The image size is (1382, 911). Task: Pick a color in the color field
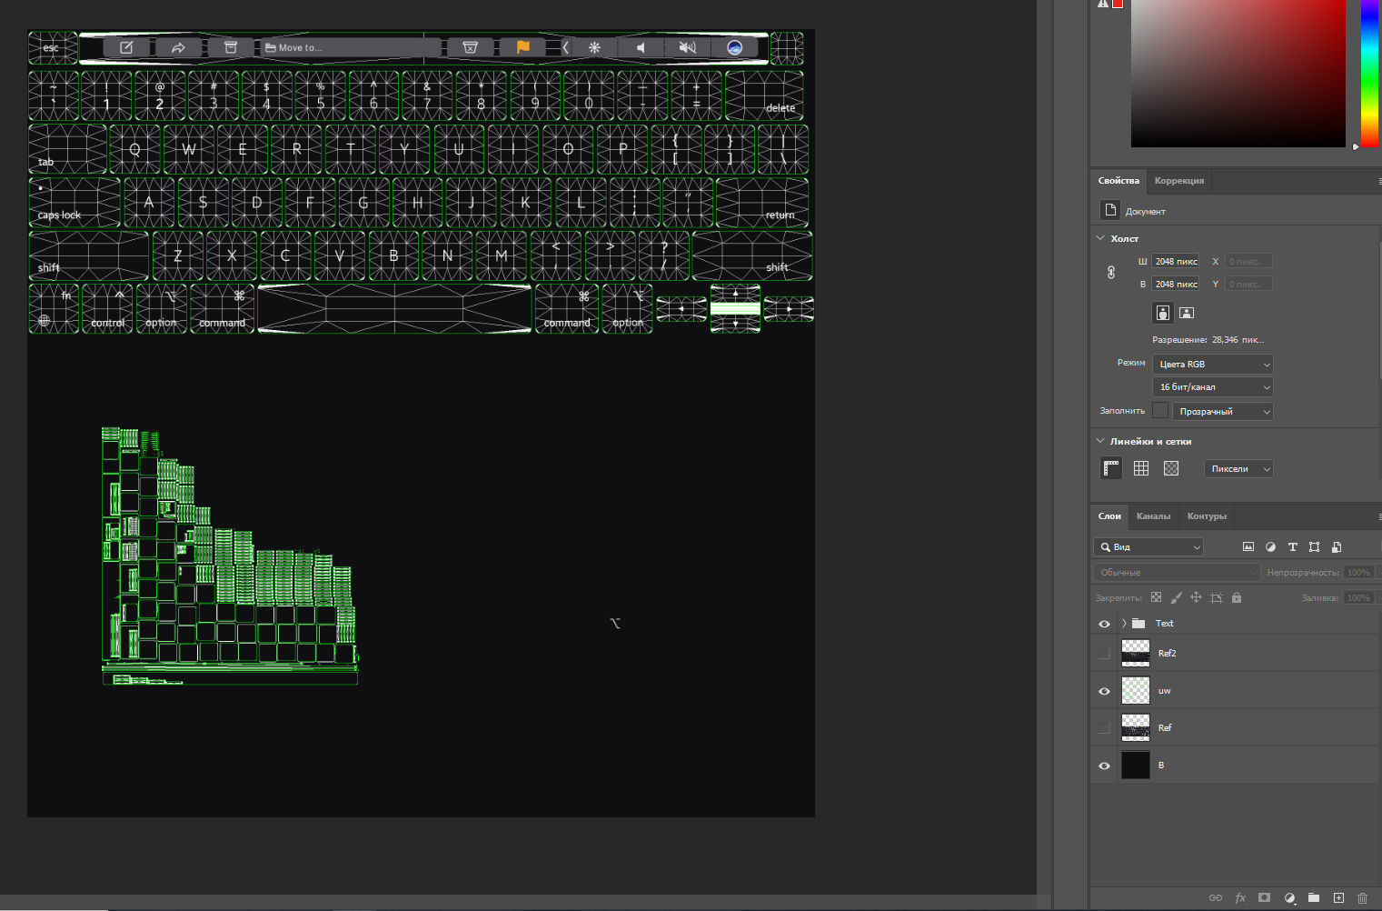coord(1238,73)
